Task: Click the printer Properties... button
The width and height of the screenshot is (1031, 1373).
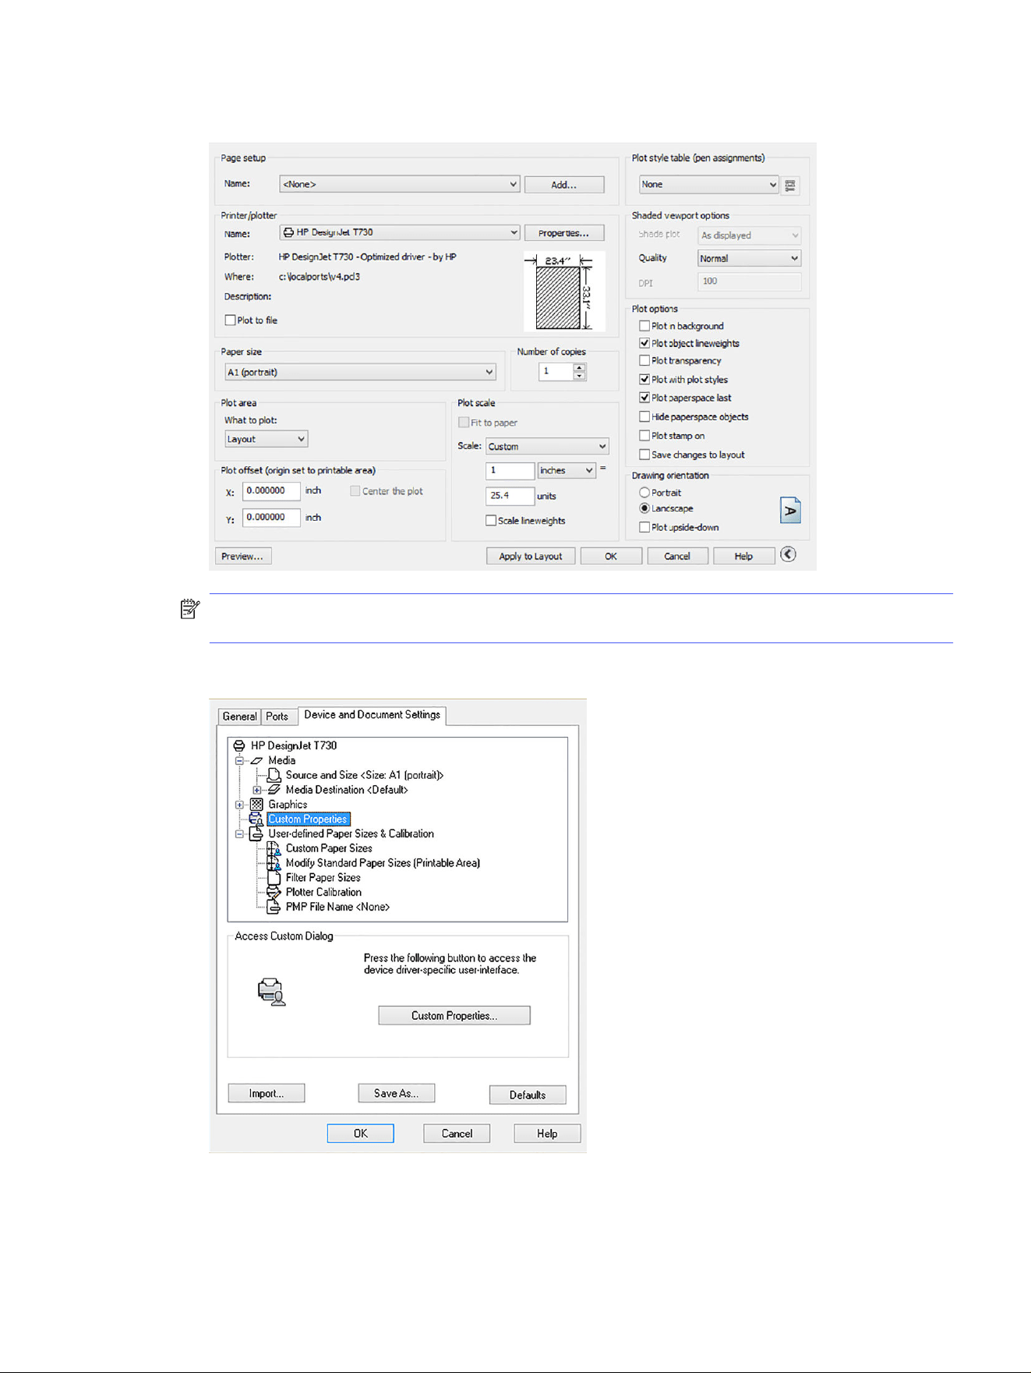Action: click(x=564, y=233)
